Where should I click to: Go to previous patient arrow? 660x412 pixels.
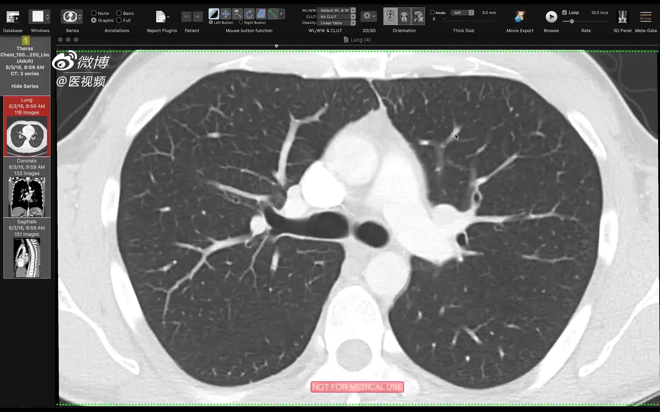186,16
